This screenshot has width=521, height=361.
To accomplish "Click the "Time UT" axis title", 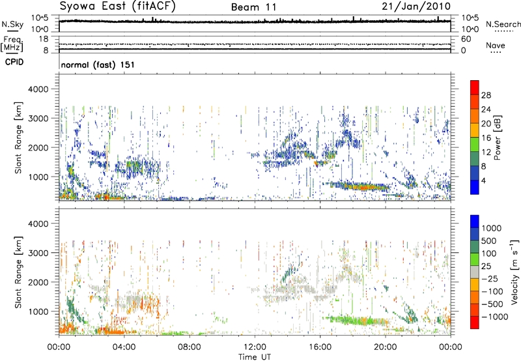I will tap(255, 357).
